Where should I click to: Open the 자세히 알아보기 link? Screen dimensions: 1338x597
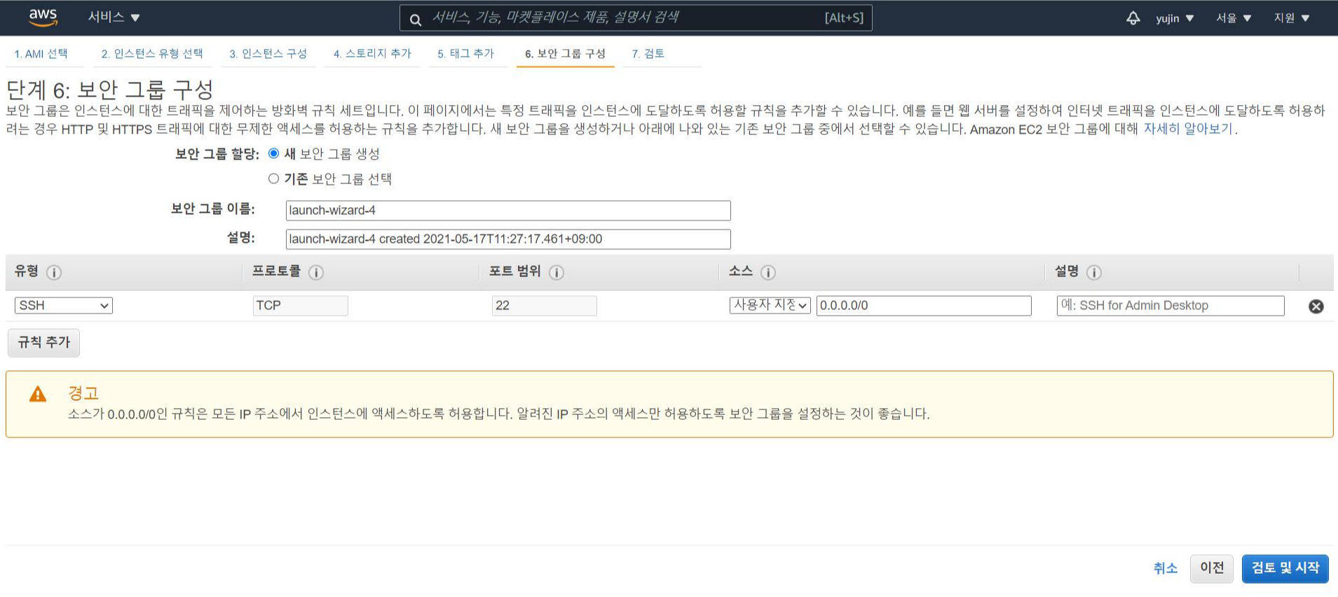click(x=1188, y=129)
